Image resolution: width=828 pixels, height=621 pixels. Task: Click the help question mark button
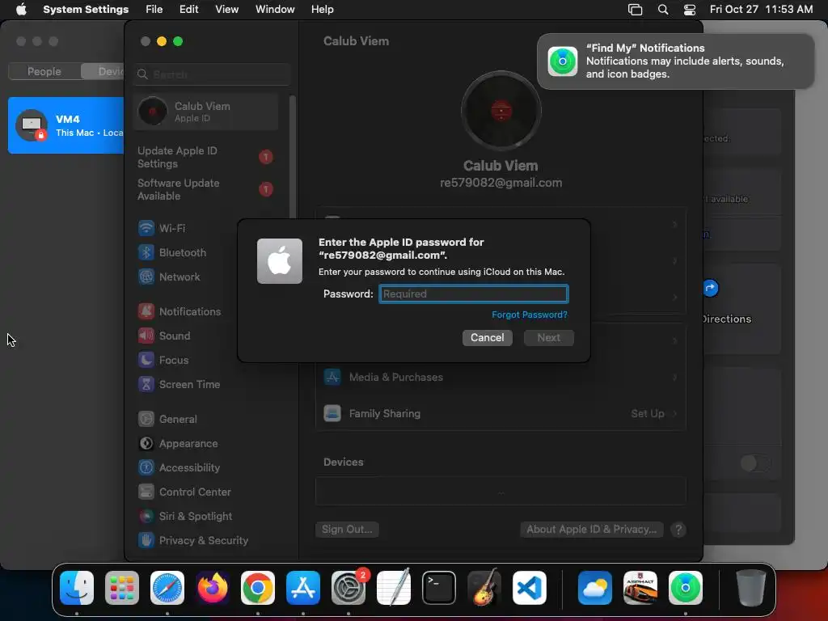click(x=678, y=530)
